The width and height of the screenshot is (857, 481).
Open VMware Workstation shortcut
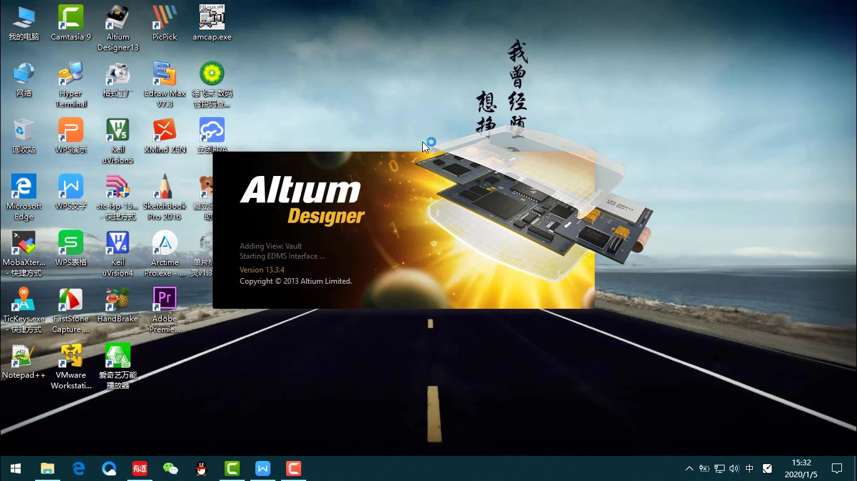(x=71, y=366)
